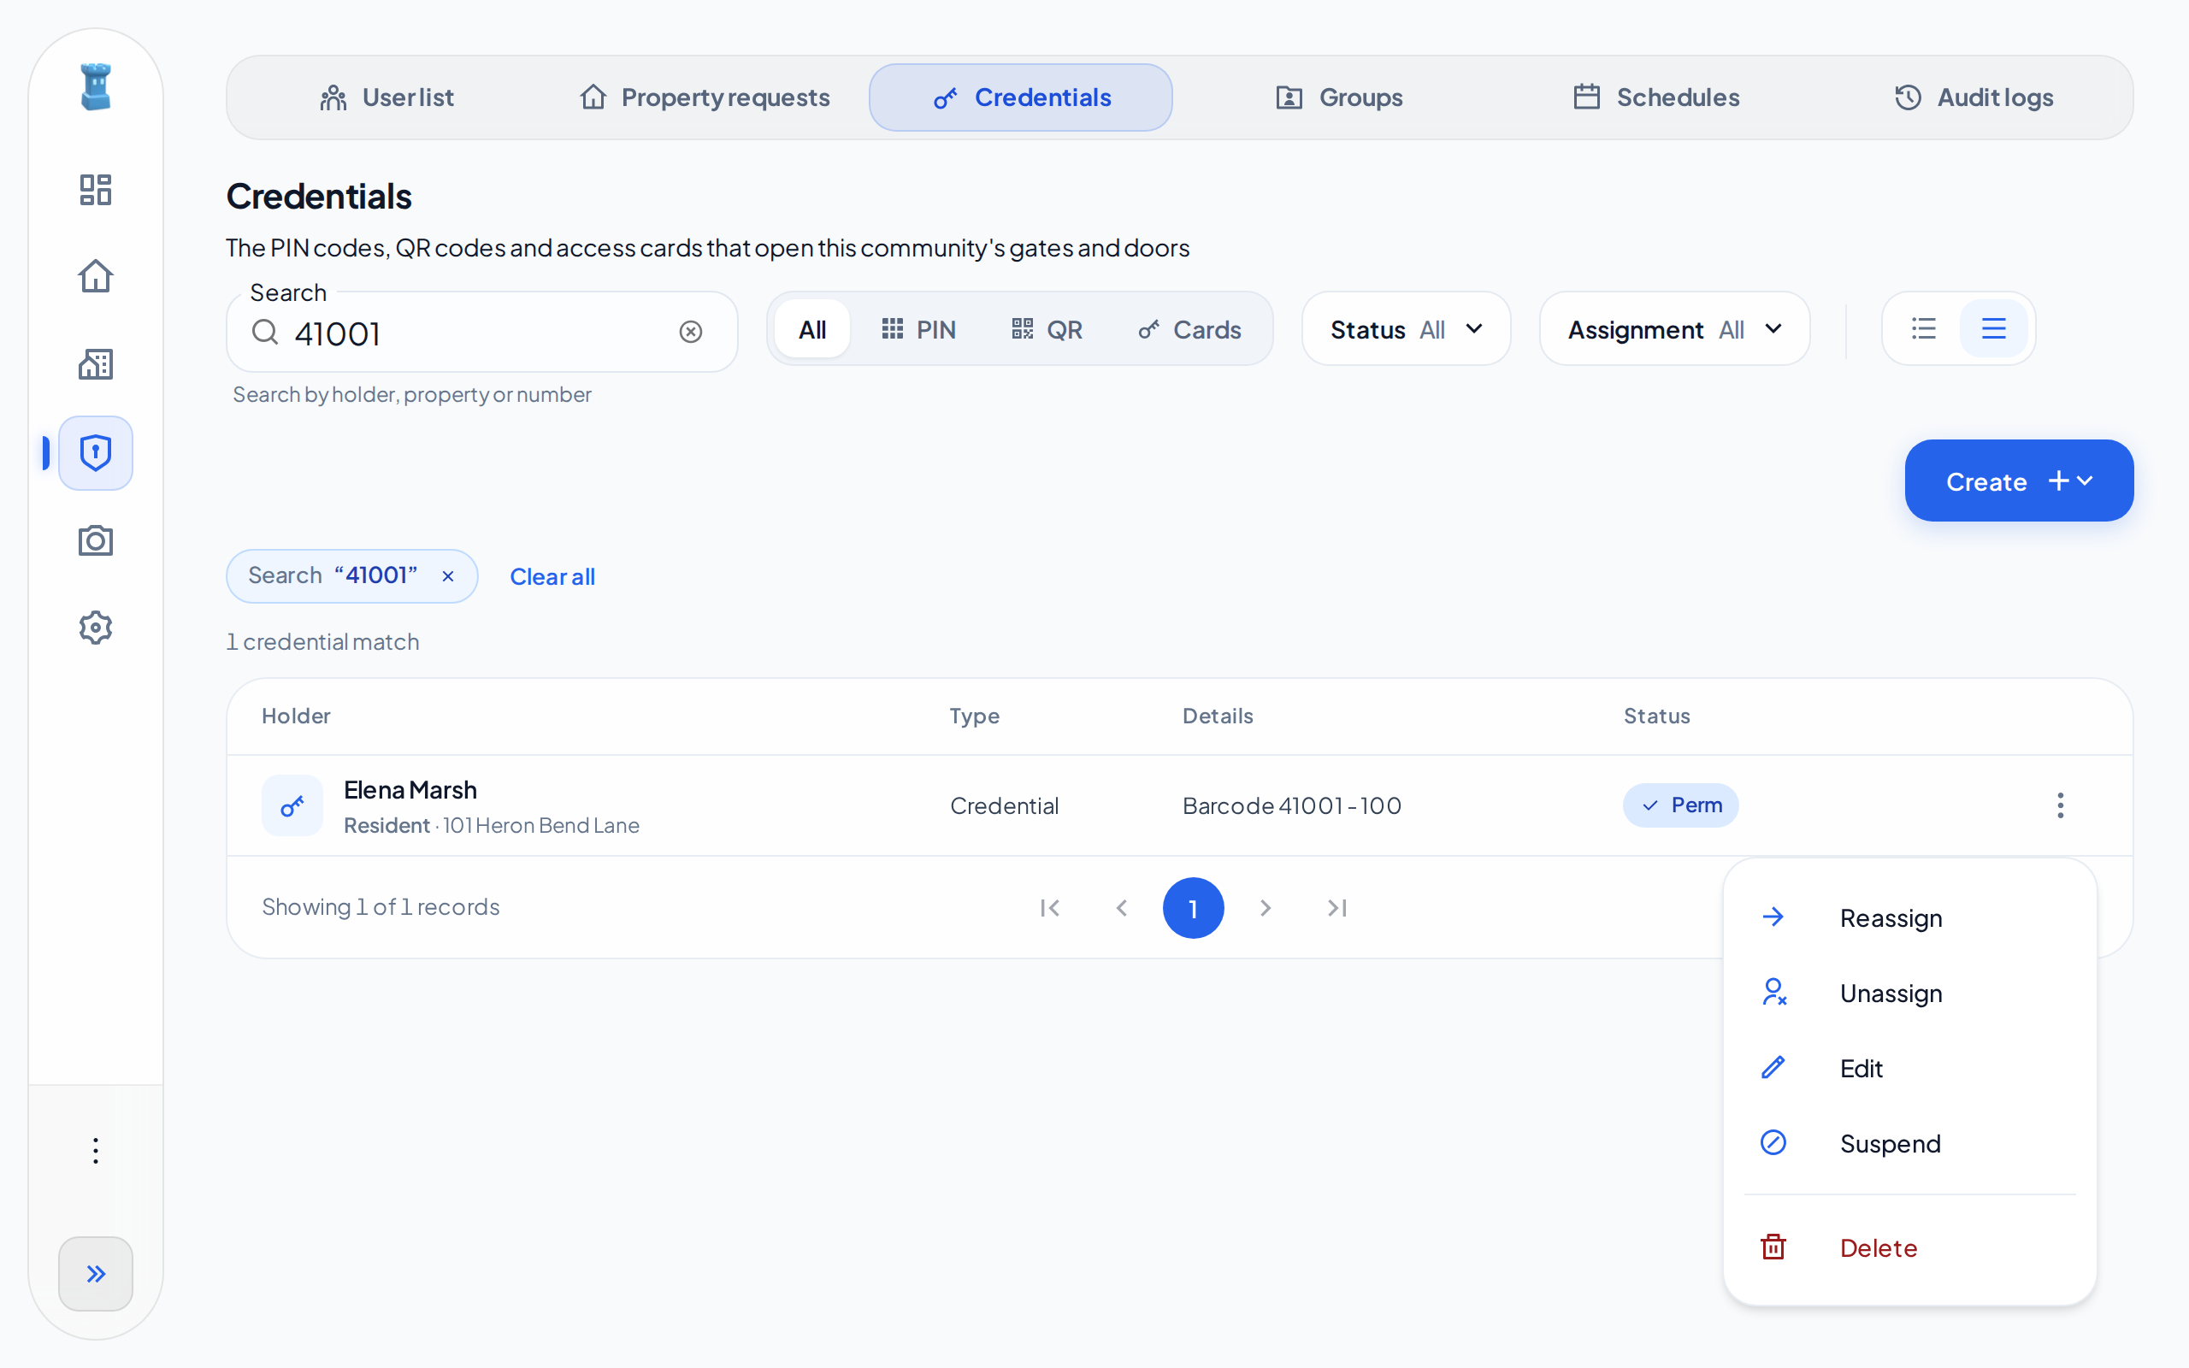The width and height of the screenshot is (2189, 1368).
Task: Open the Create dropdown button
Action: [2018, 481]
